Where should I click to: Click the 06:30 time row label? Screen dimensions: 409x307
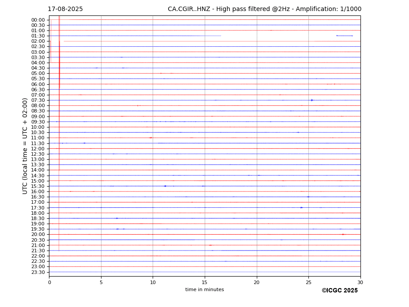[x=38, y=90]
